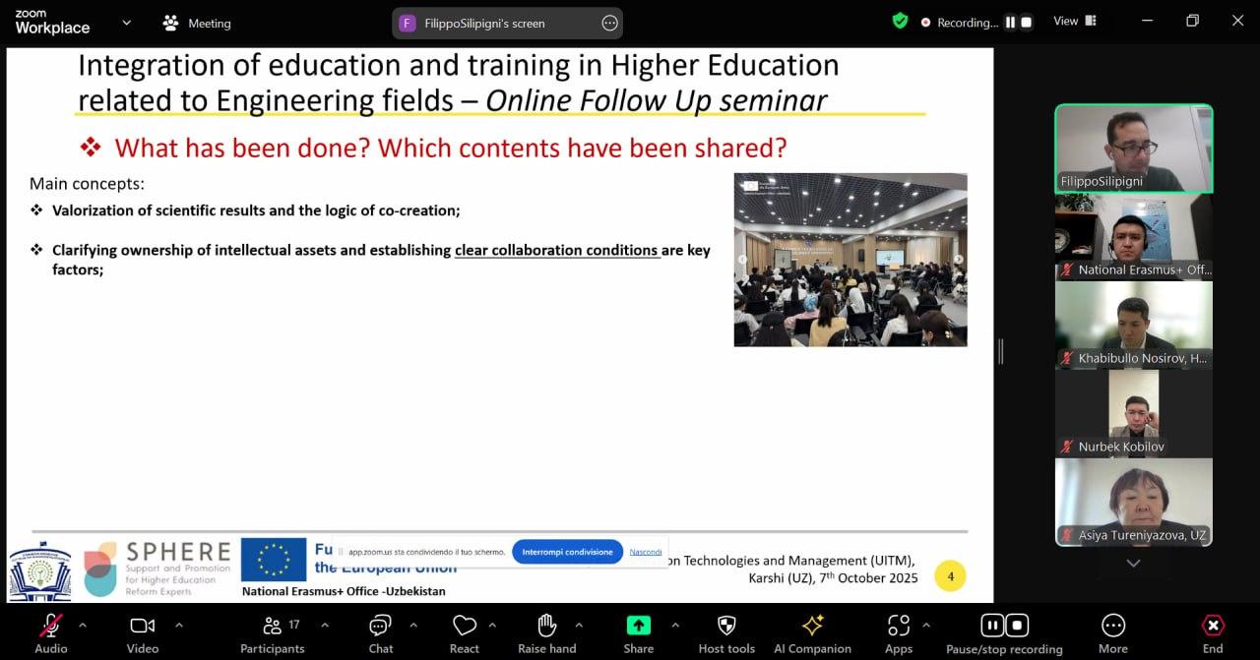Open the Chat panel
This screenshot has height=660, width=1260.
coord(381,627)
